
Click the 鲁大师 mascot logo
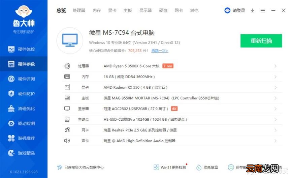24,11
